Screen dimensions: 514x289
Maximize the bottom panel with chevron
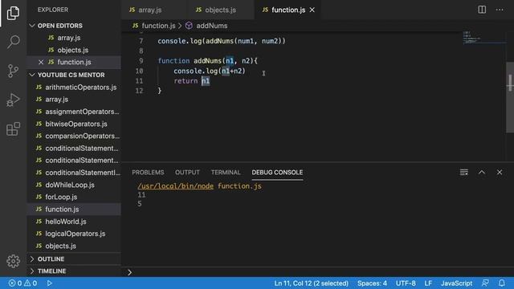[482, 172]
